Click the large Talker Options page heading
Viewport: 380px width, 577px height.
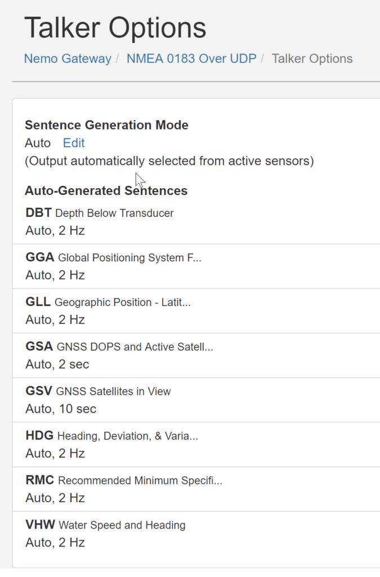coord(115,27)
